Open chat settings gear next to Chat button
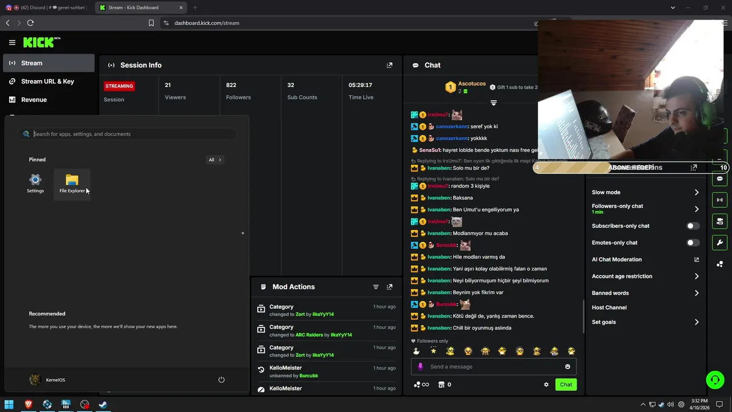The image size is (732, 412). coord(546,385)
